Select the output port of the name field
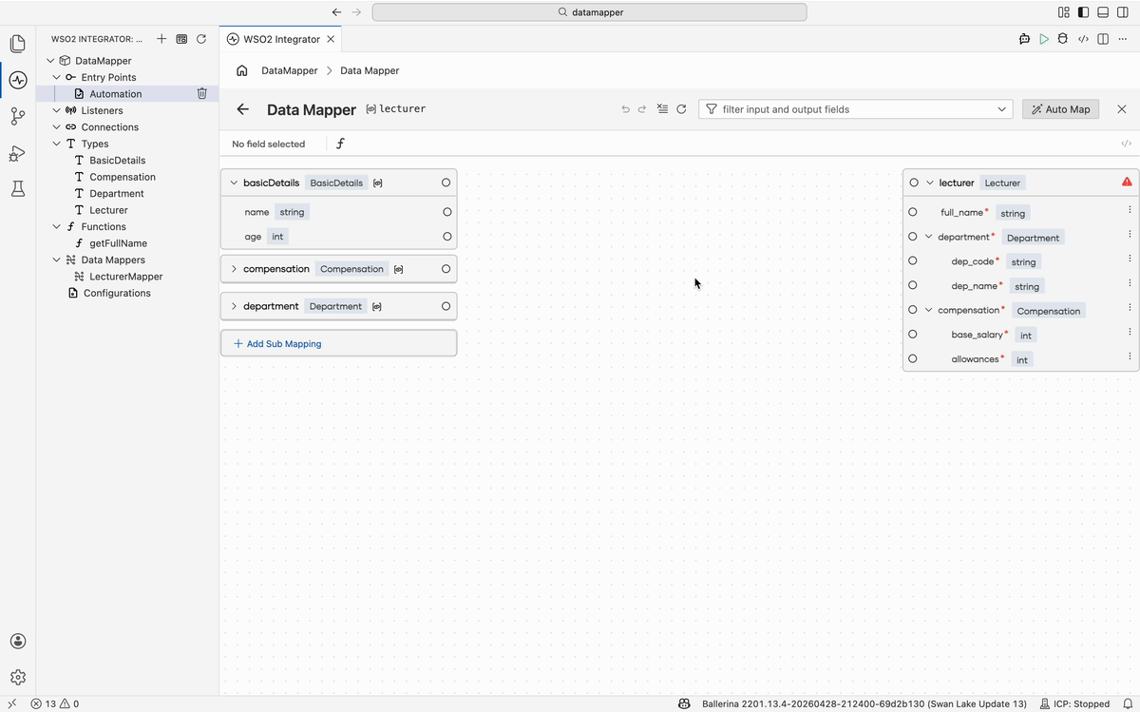The height and width of the screenshot is (712, 1140). tap(446, 212)
